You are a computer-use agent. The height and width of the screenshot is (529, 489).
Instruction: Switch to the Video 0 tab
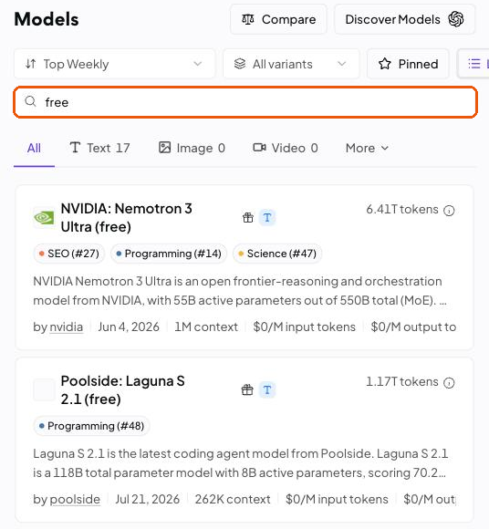286,148
